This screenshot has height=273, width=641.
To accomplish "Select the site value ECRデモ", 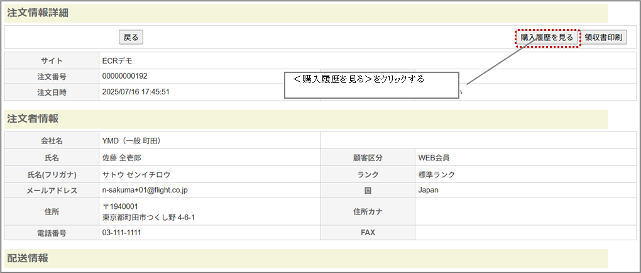I will [117, 61].
